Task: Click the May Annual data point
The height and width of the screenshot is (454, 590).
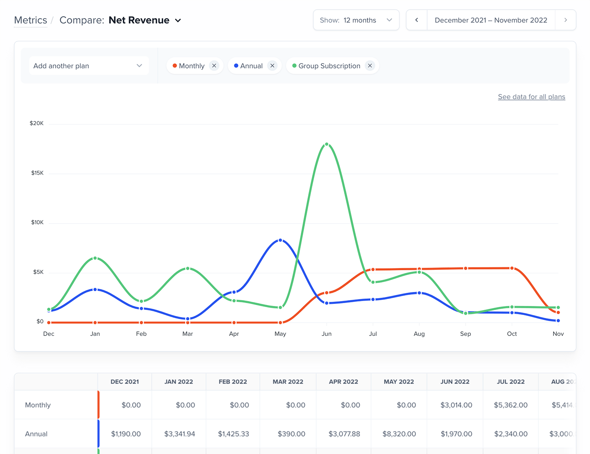Action: (x=280, y=240)
